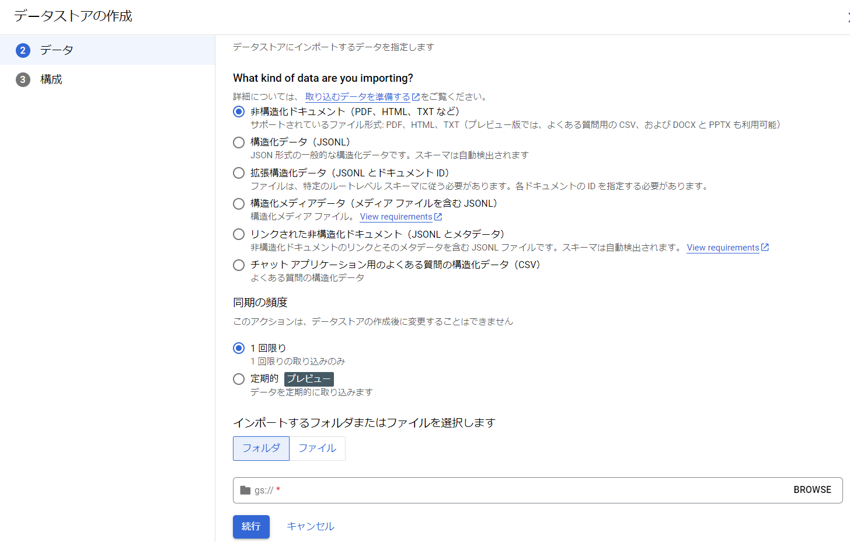Viewport: 850px width, 542px height.
Task: Click the データストアの作成 title
Action: click(73, 16)
